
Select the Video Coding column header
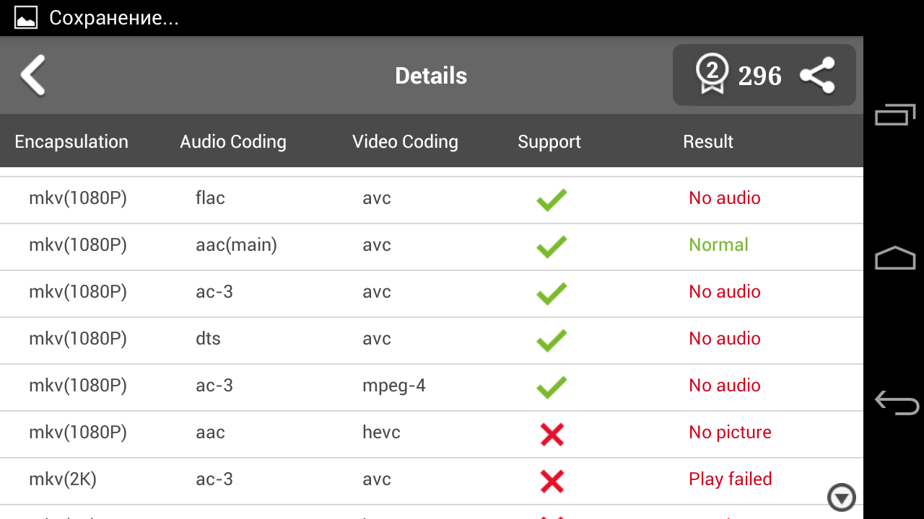pyautogui.click(x=405, y=142)
